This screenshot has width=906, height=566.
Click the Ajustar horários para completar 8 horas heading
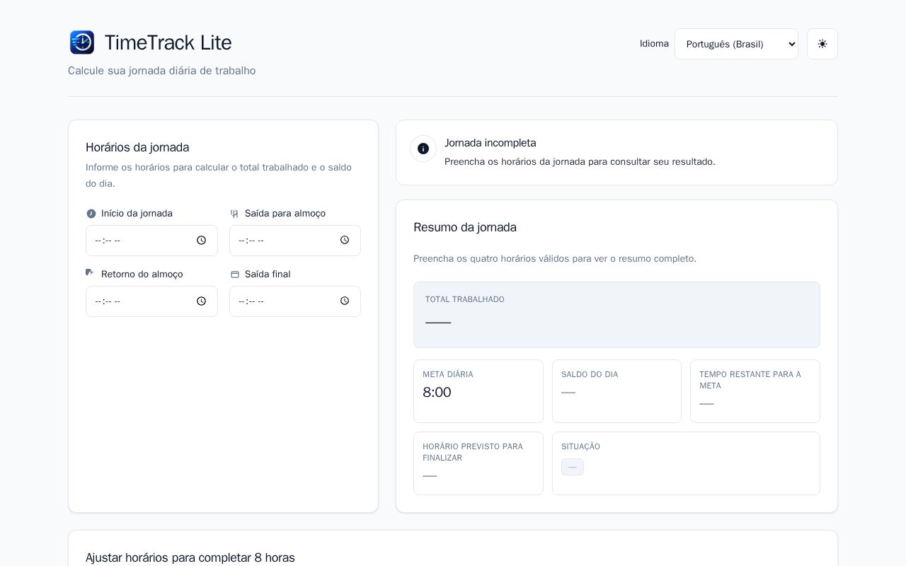190,558
